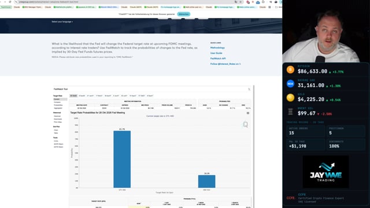Open the blue-highlighted Bitcoin bookmark
The height and width of the screenshot is (208, 370).
(x=109, y=7)
